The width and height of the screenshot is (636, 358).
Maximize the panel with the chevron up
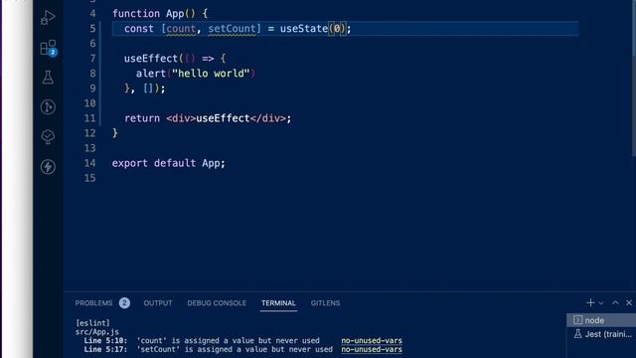[615, 302]
